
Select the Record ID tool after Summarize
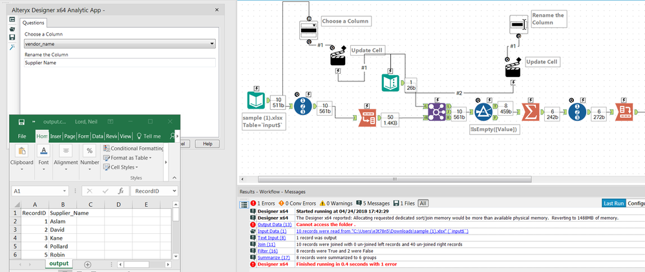click(577, 112)
